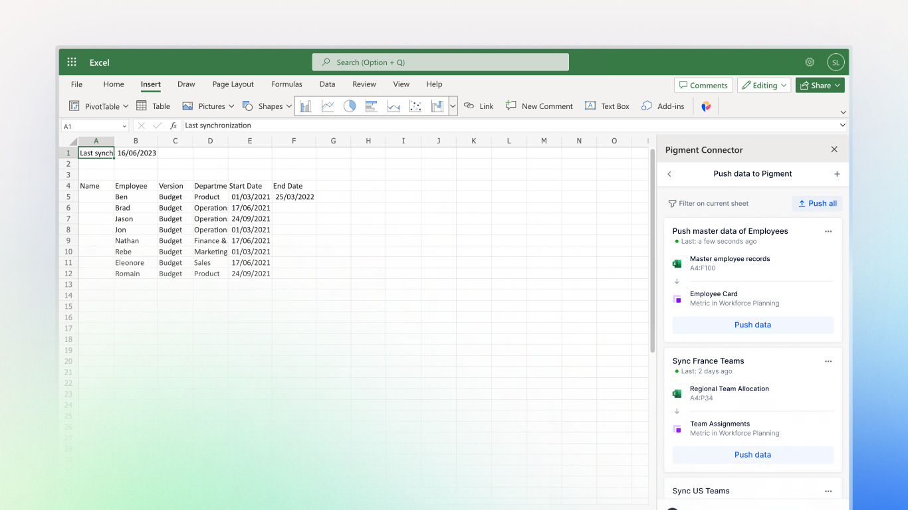Screen dimensions: 908x510
Task: Confirm formula entry with the checkmark icon
Action: click(x=158, y=126)
